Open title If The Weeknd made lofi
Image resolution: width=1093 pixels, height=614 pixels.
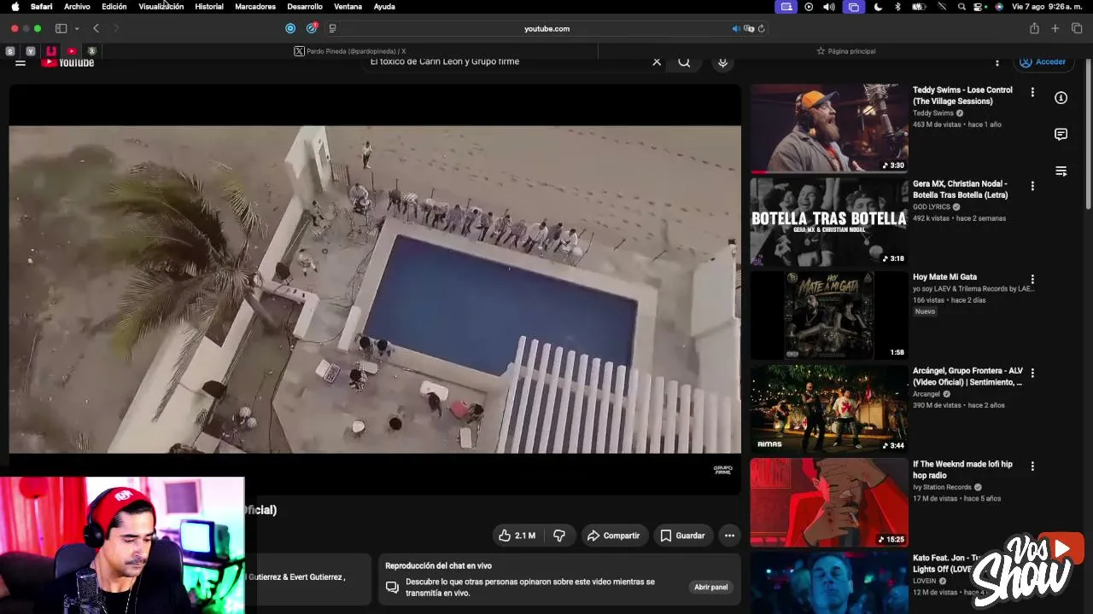coord(962,470)
